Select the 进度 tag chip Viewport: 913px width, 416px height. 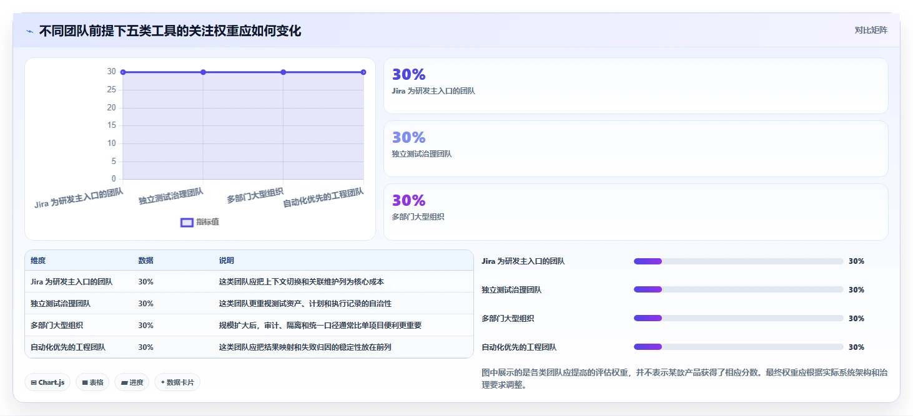(132, 382)
